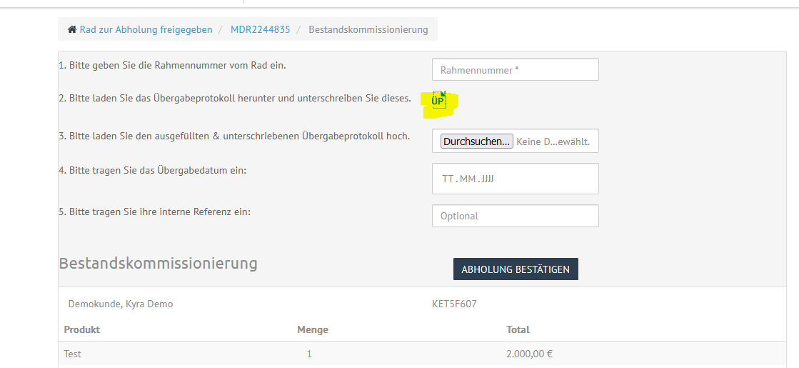The height and width of the screenshot is (368, 799).
Task: Click the Menge column header
Action: coord(312,330)
